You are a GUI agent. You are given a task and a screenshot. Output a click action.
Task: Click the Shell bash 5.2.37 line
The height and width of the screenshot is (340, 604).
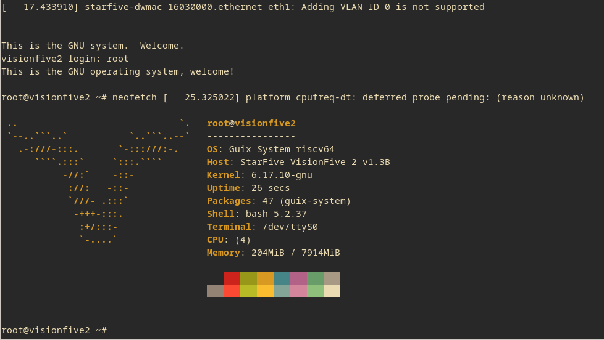256,214
